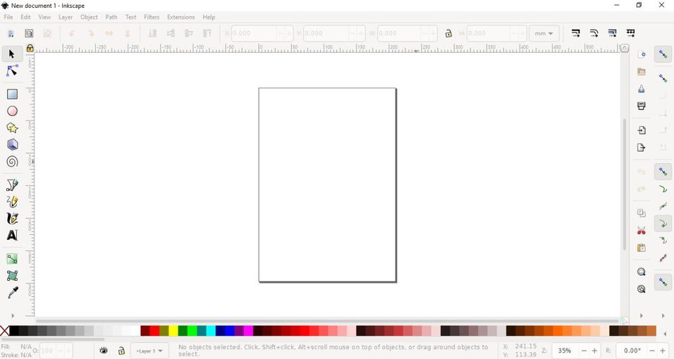Image resolution: width=674 pixels, height=359 pixels.
Task: Select the Calligraphy brush tool
Action: (x=12, y=219)
